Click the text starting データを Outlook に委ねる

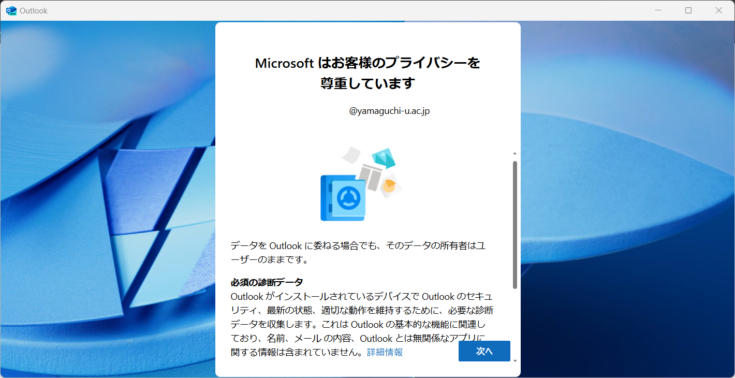click(358, 252)
